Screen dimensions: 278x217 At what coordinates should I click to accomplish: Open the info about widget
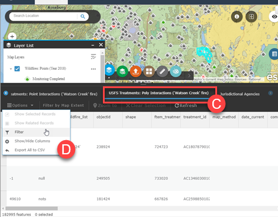pyautogui.click(x=237, y=17)
